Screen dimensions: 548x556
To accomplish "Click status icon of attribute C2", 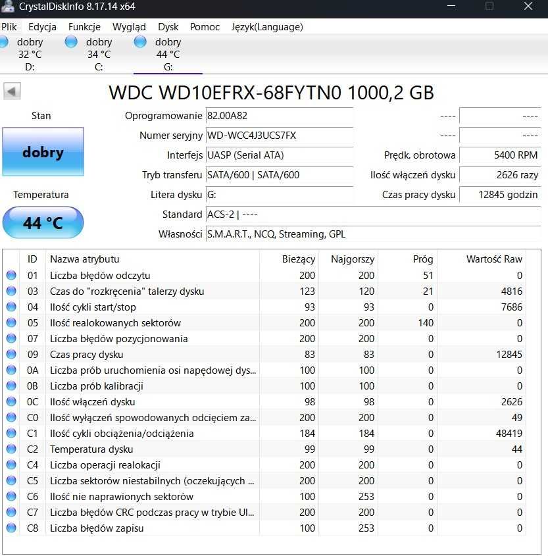I will 11,449.
